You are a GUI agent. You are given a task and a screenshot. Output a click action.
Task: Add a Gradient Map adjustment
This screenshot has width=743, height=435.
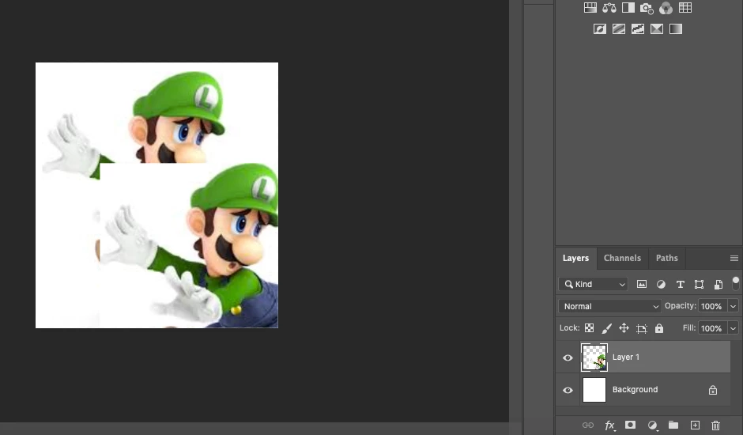point(675,29)
